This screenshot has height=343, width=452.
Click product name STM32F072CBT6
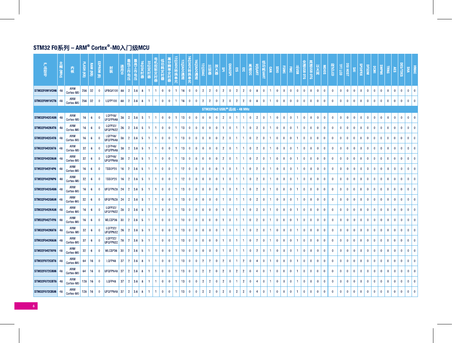tap(45, 281)
